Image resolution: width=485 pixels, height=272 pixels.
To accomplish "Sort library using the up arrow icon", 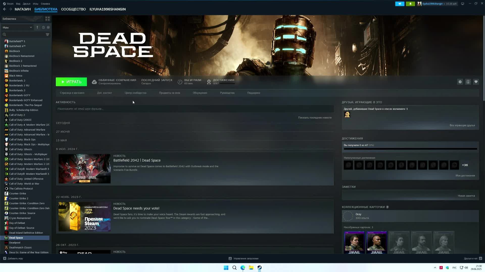I will click(37, 27).
